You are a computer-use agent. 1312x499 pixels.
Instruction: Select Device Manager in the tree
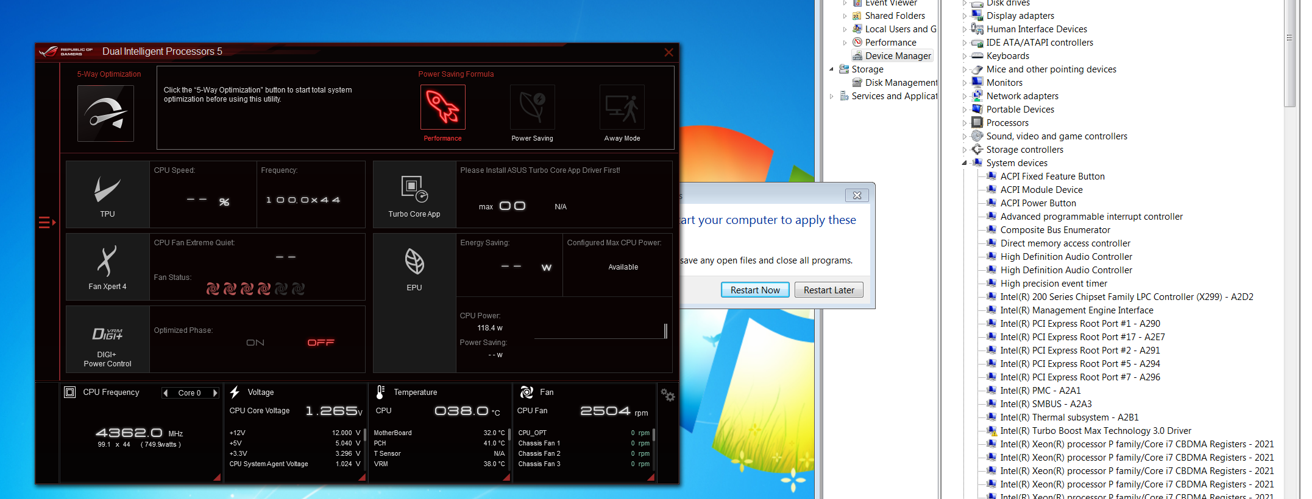tap(898, 56)
